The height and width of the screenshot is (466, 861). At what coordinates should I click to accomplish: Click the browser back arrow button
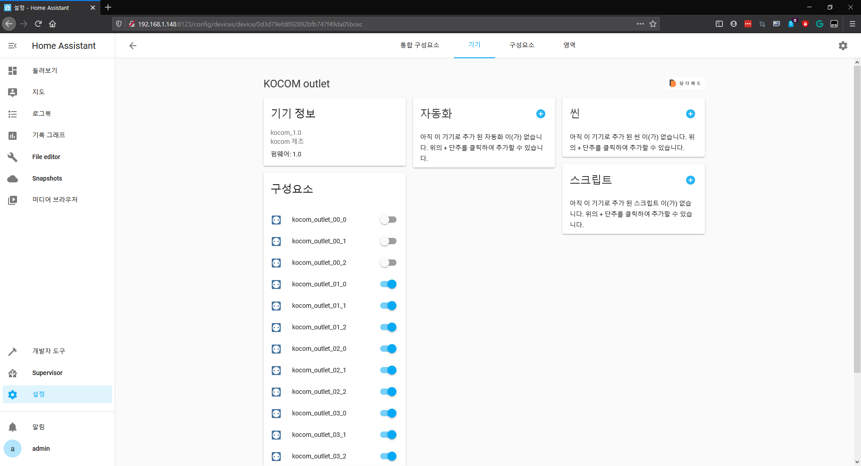point(9,24)
